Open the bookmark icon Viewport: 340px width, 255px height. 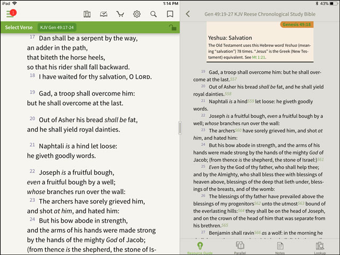(x=170, y=14)
